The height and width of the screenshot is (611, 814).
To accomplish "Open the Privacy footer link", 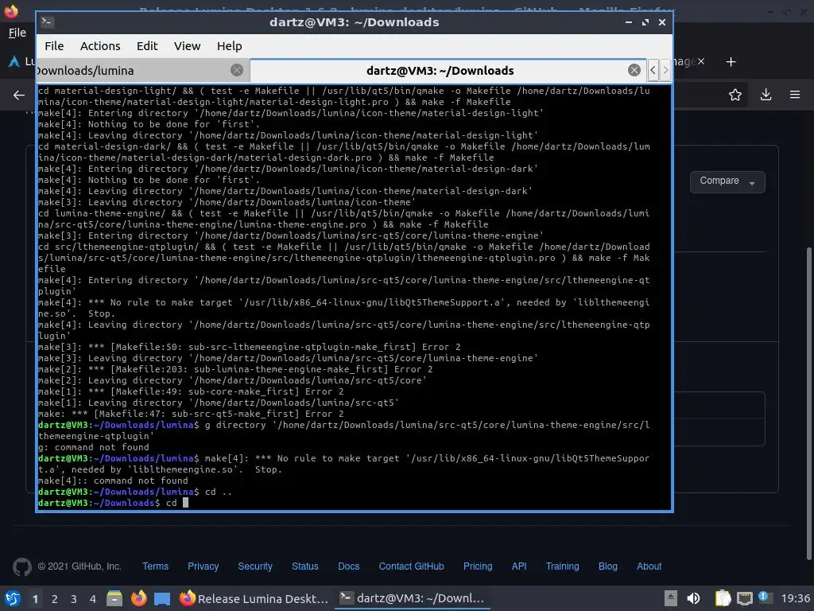I will coord(203,566).
